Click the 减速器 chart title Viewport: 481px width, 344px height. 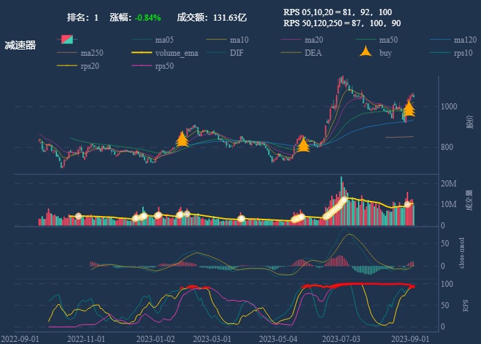tap(20, 46)
